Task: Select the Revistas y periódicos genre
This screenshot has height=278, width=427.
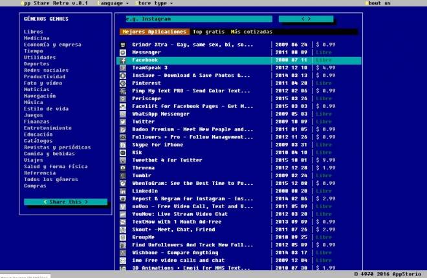Action: pyautogui.click(x=57, y=147)
